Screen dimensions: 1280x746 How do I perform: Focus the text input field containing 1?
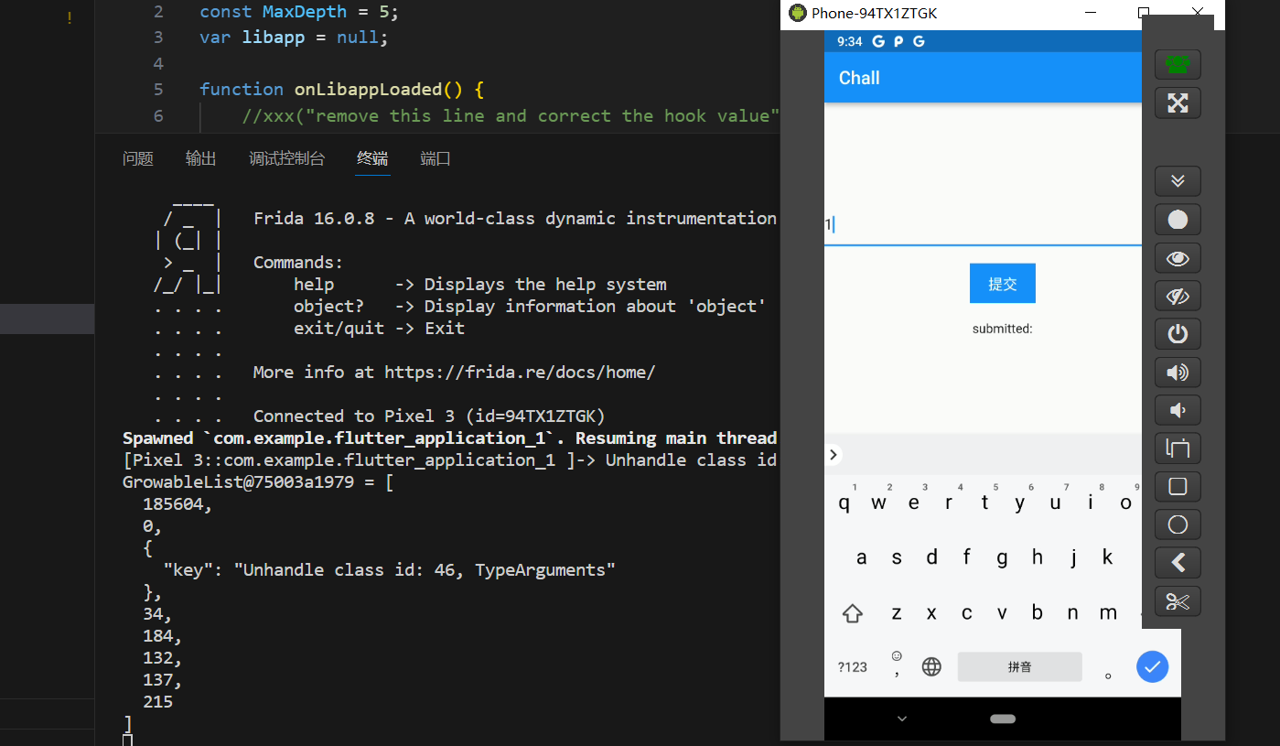[984, 224]
